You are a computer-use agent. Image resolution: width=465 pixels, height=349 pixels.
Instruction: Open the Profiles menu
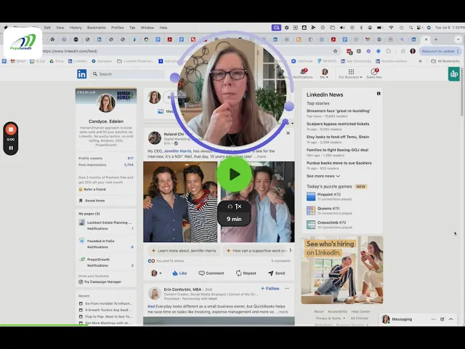pyautogui.click(x=118, y=28)
